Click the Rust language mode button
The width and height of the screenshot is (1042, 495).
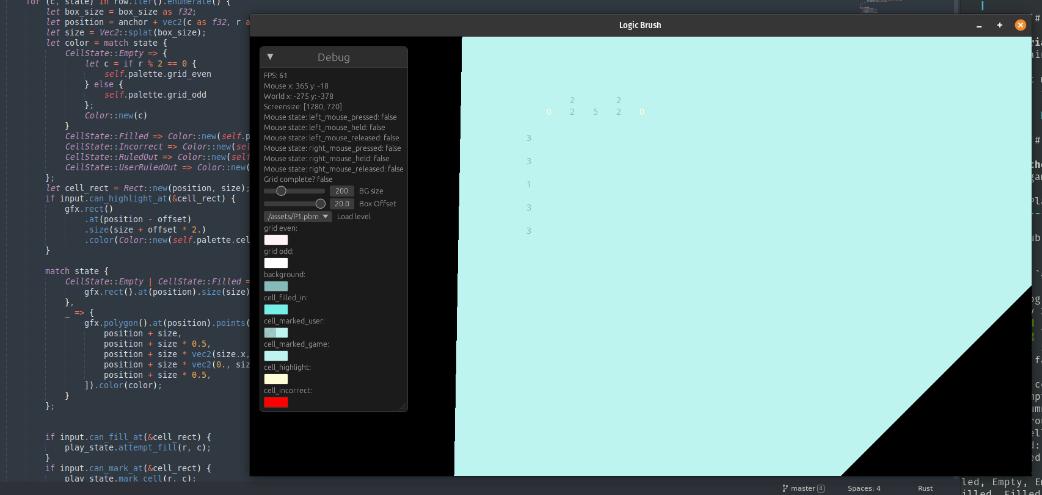(925, 488)
